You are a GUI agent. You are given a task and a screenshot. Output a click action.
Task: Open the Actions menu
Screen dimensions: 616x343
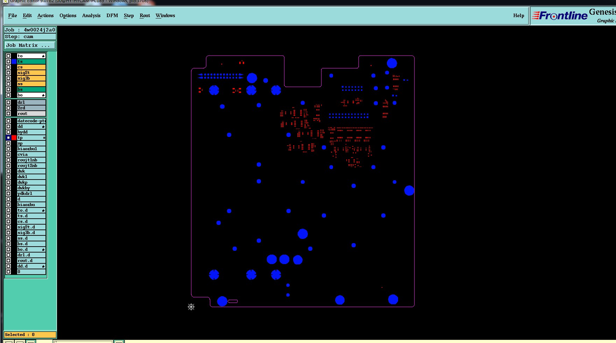45,15
